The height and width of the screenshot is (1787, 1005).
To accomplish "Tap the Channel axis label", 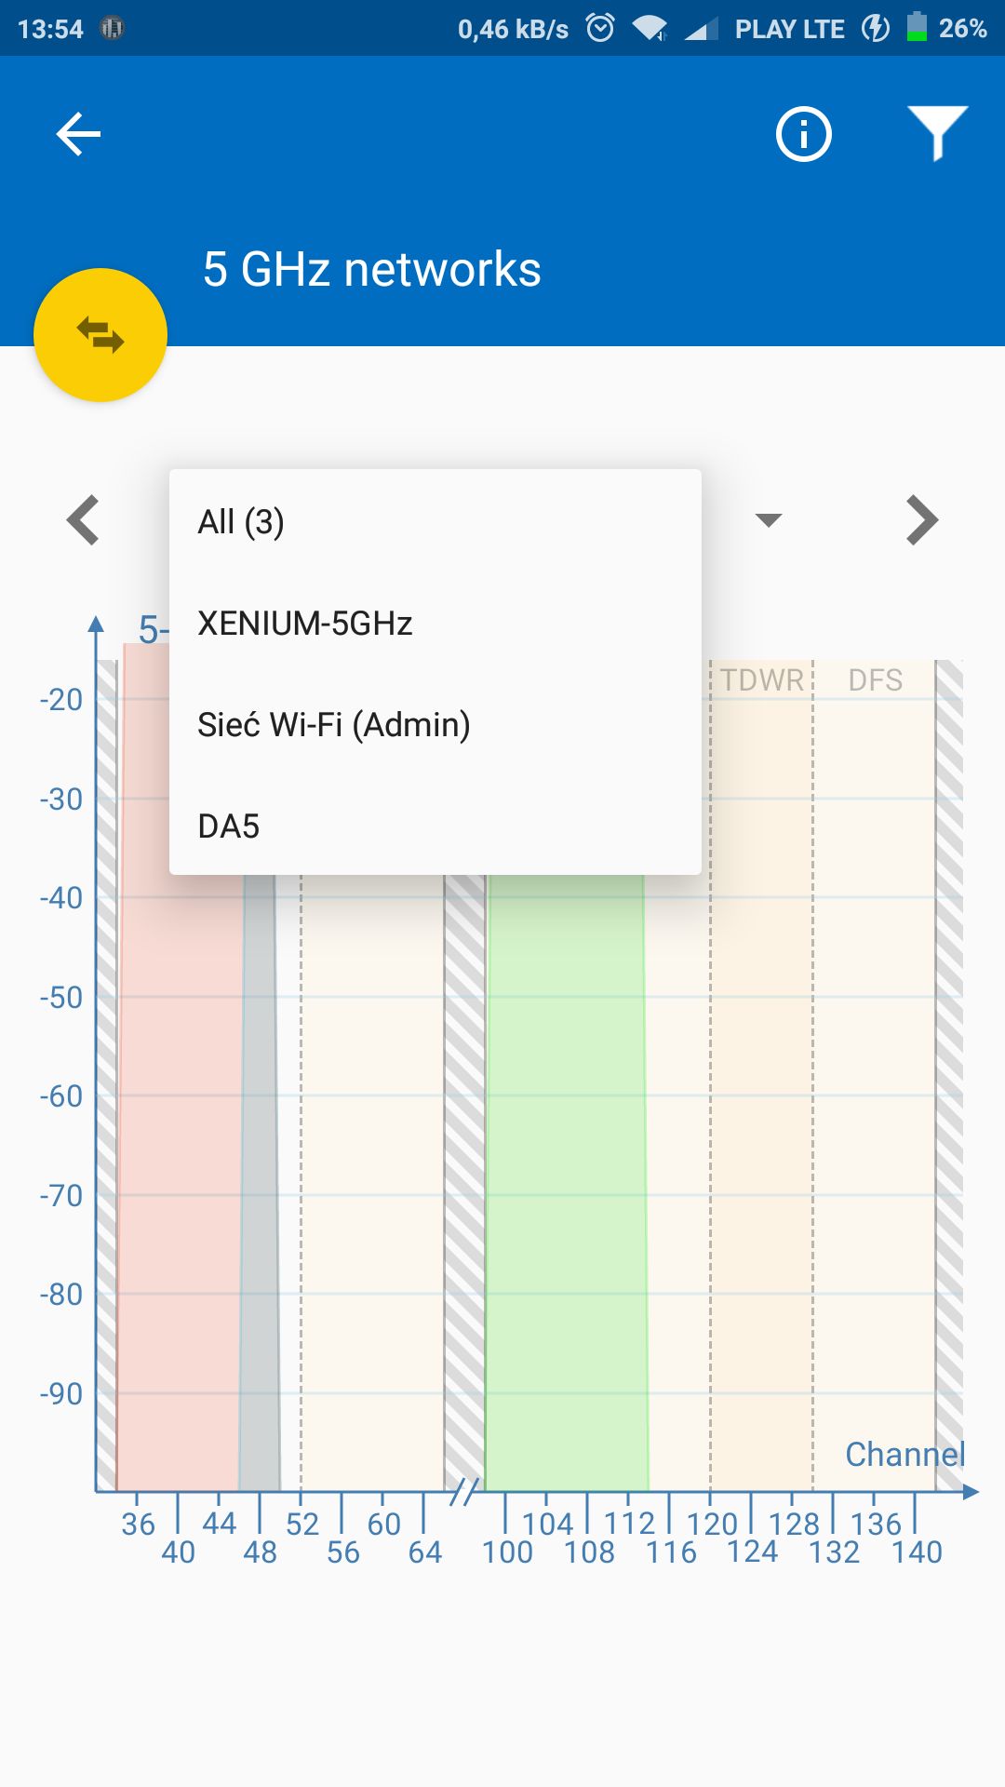I will point(904,1454).
